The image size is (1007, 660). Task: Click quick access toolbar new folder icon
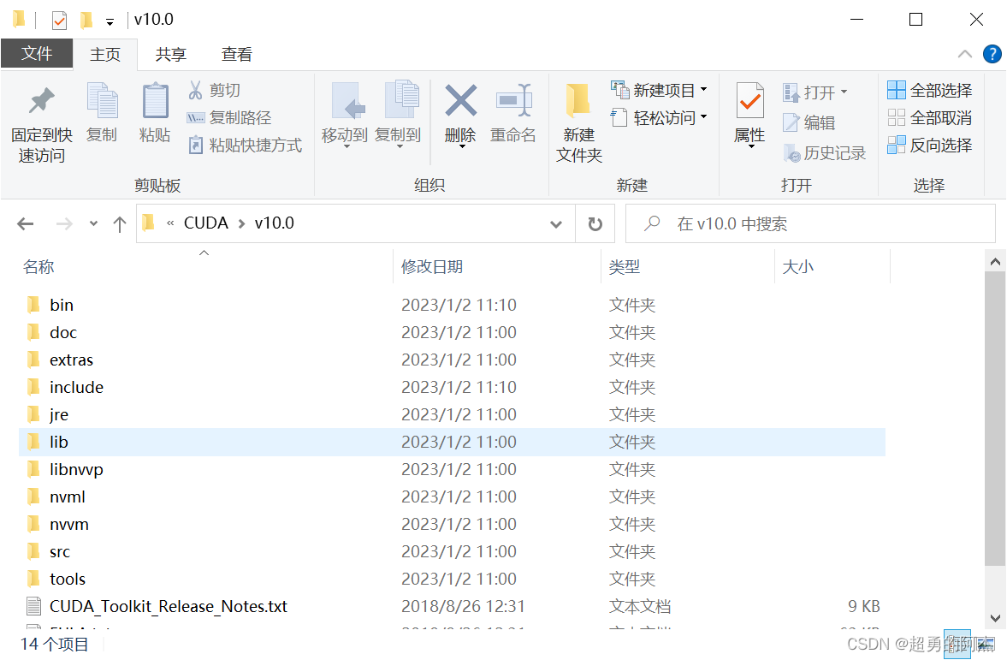(86, 21)
